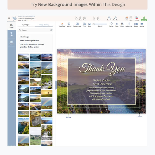Viewport: 155px width, 155px height.
Task: Click the Cut scissors icon
Action: 76,18
